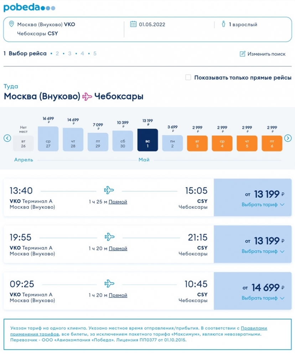Viewport: 295px width, 356px height.
Task: Click the passenger icon next to 1 взрослый
Action: (223, 24)
